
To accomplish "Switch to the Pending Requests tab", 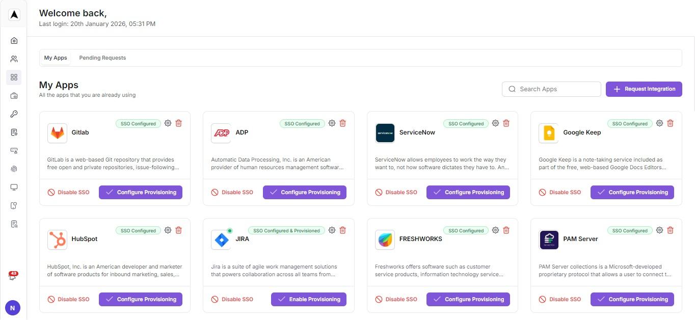I will coord(102,58).
